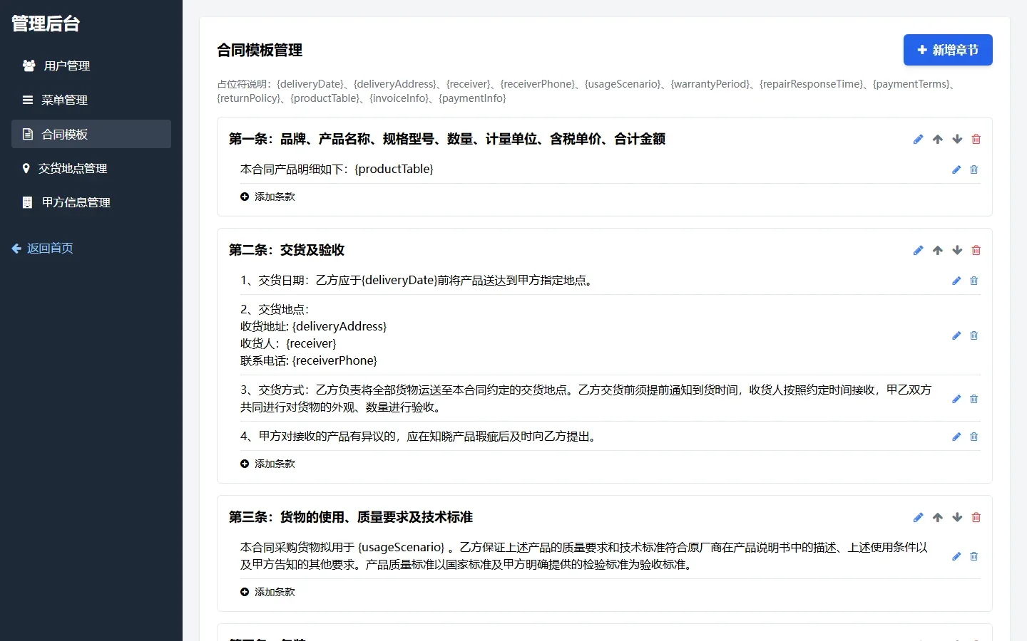Delete the 交货日期 clause
Image resolution: width=1027 pixels, height=641 pixels.
point(974,281)
